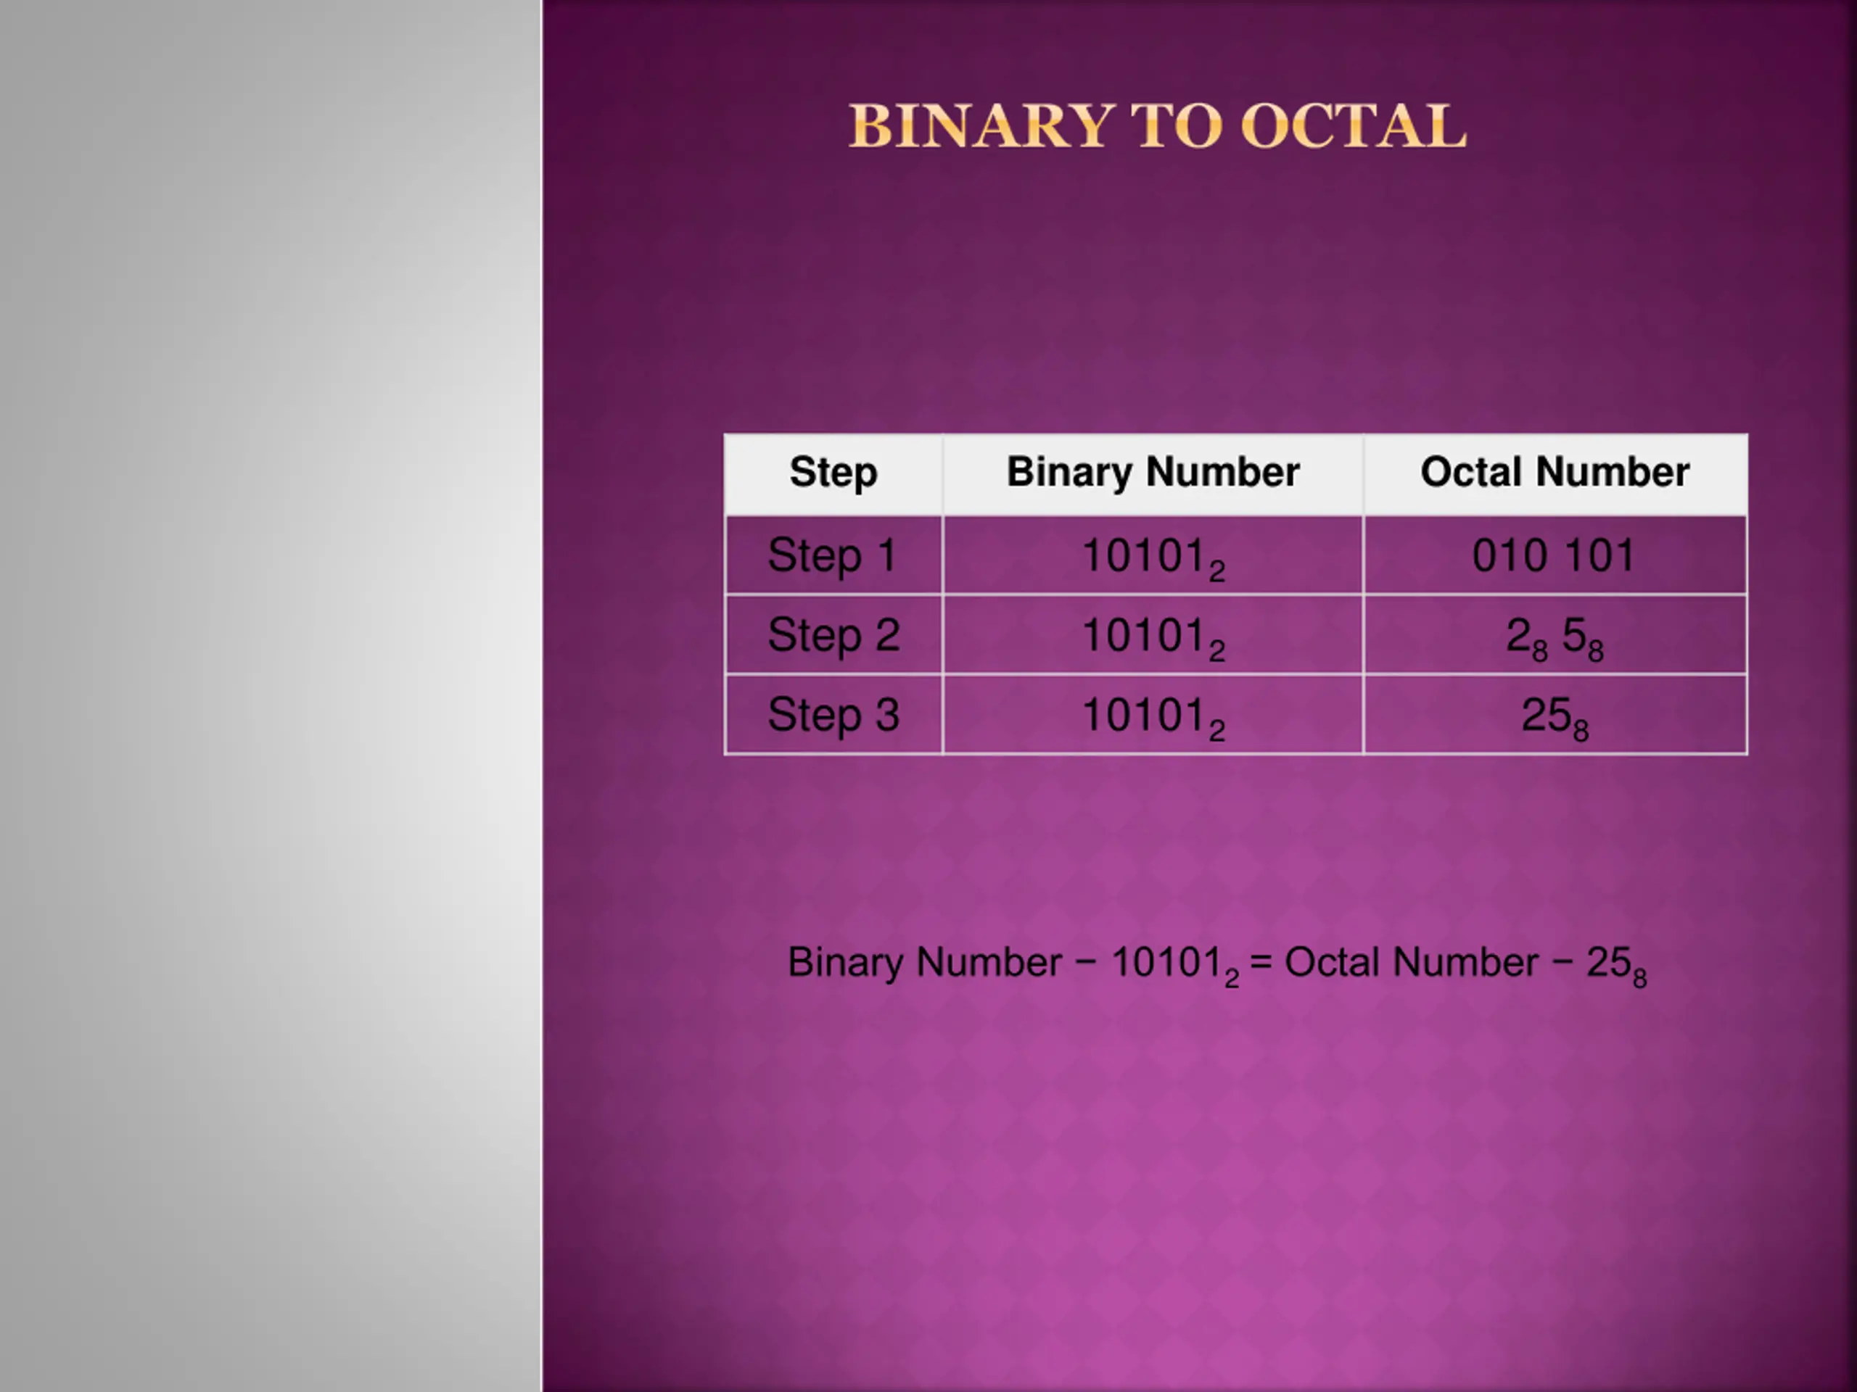Click the 'Step 3' table cell

coord(833,714)
